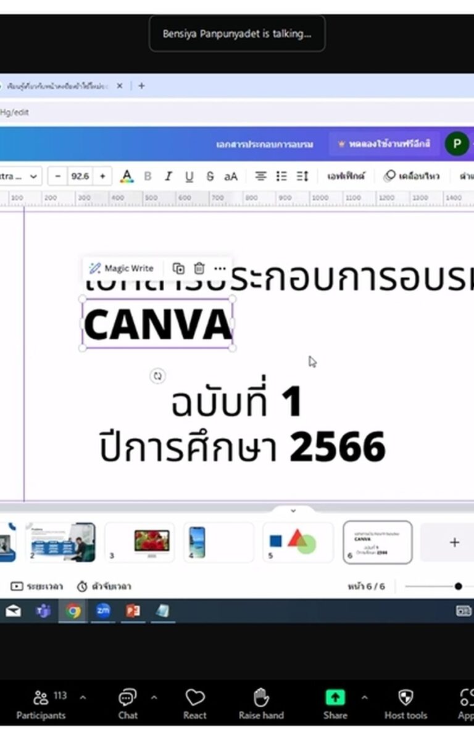
Task: Click the timer button with clock icon
Action: click(104, 586)
